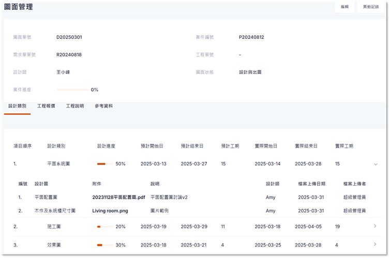
Task: Click the 效果圖 30% progress bar
Action: click(105, 245)
